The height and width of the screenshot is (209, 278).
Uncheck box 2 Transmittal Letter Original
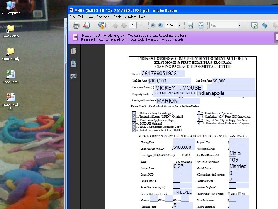(x=134, y=116)
